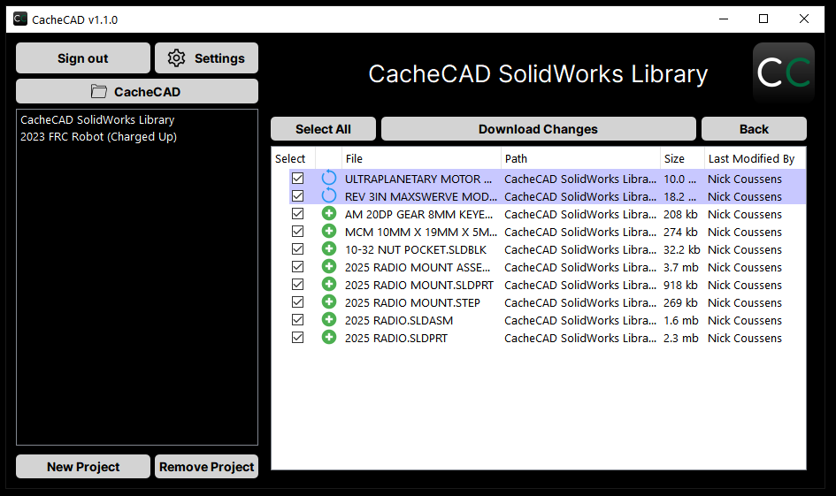This screenshot has height=496, width=836.
Task: Click Path cell of 2025 RADIO.SLDPRT row
Action: pyautogui.click(x=580, y=338)
